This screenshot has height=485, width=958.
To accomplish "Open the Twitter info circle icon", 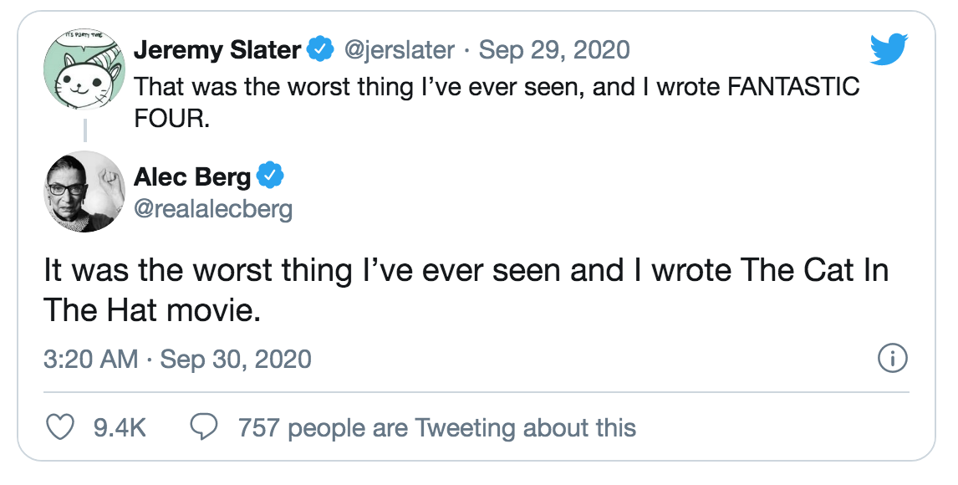I will (x=893, y=360).
